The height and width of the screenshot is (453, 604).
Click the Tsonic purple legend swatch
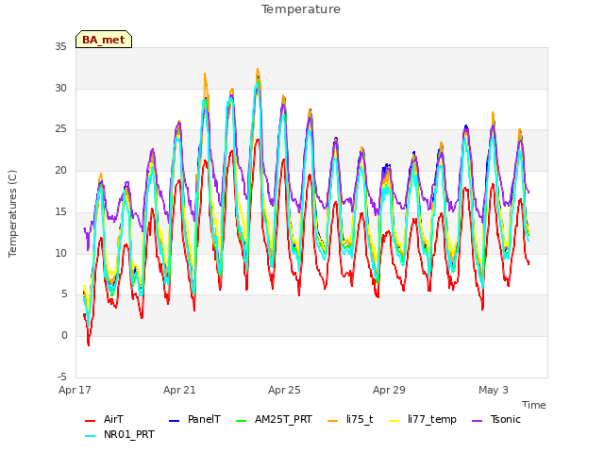point(477,421)
